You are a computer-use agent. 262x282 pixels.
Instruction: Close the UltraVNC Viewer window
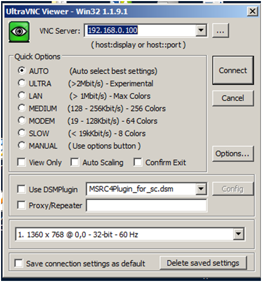tap(252, 11)
